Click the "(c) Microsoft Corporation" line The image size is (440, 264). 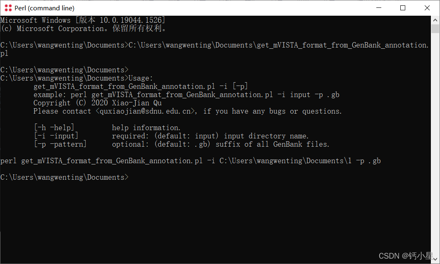83,29
